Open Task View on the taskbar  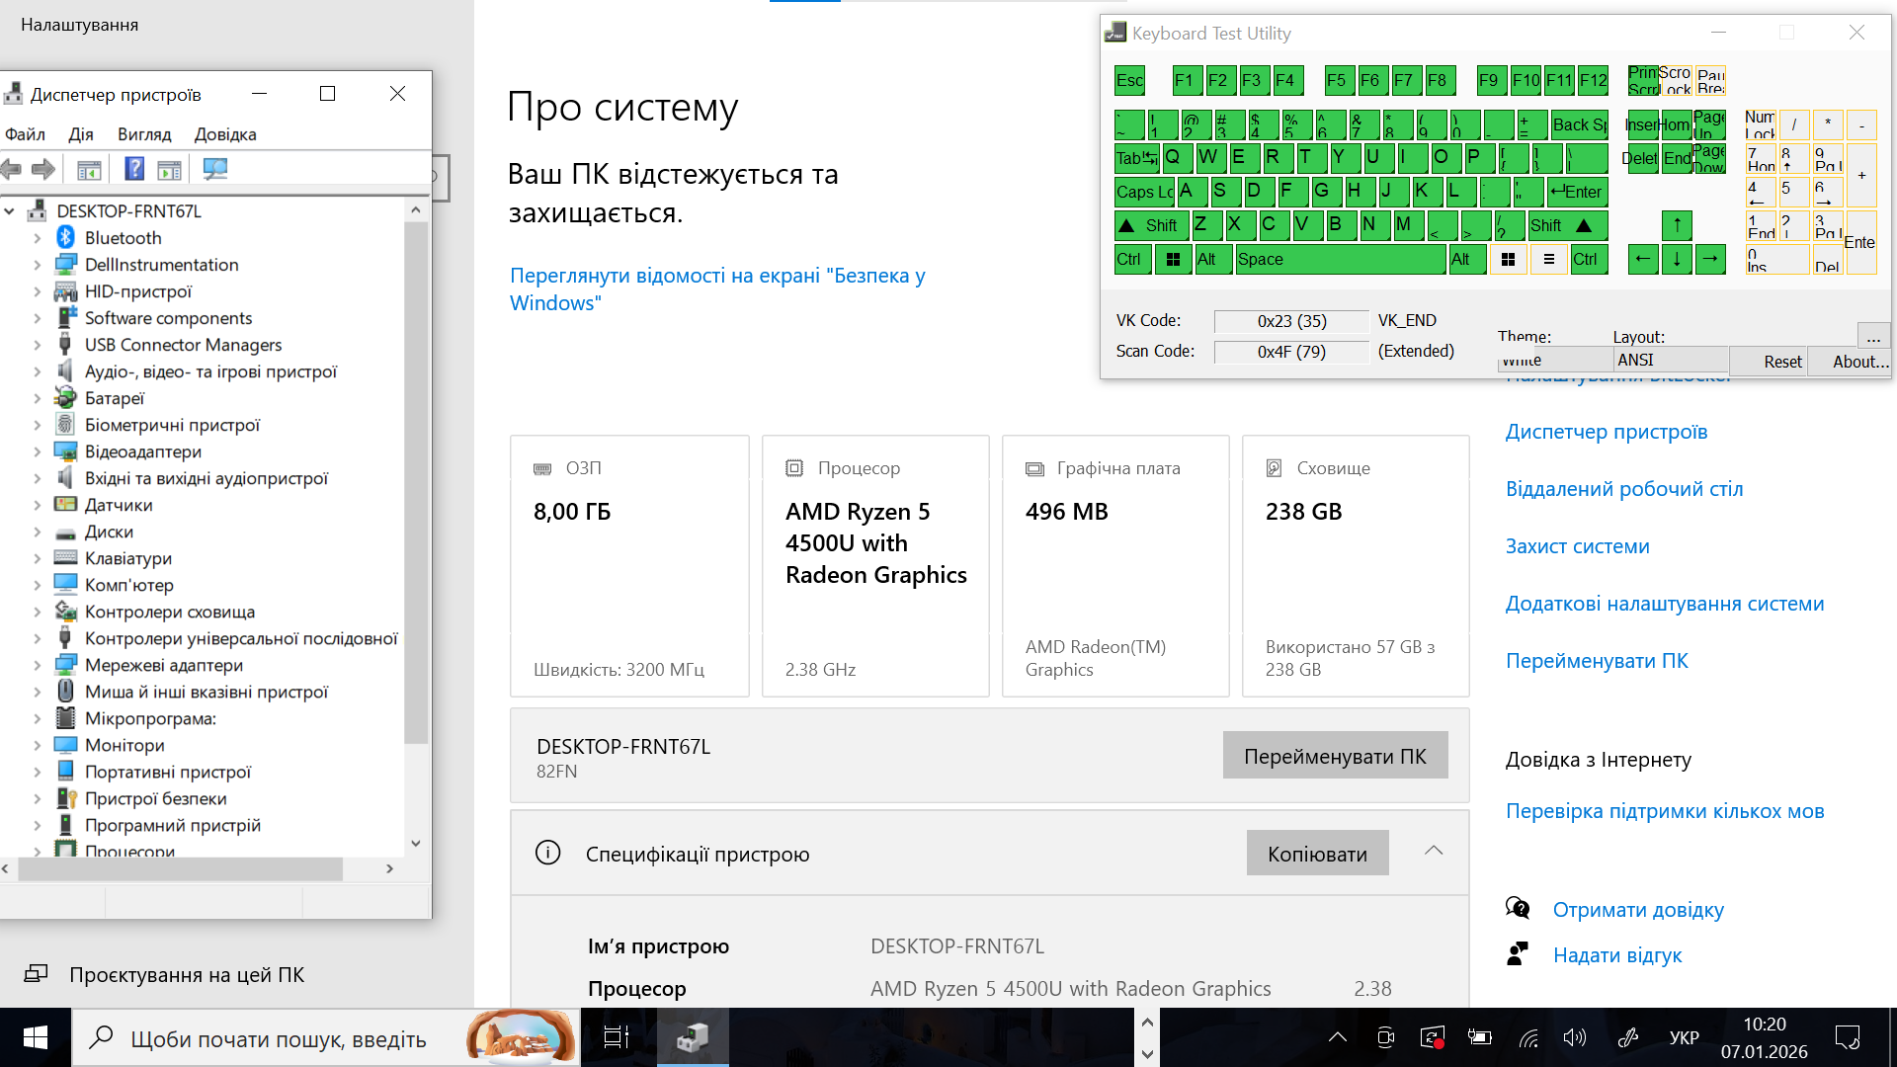[617, 1037]
